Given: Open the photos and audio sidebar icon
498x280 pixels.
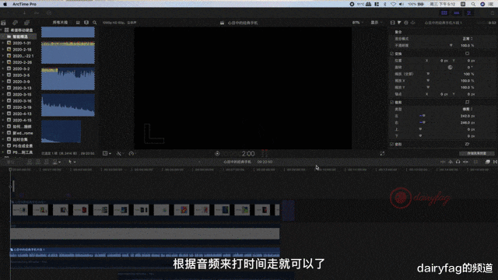Looking at the screenshot, I should point(16,23).
